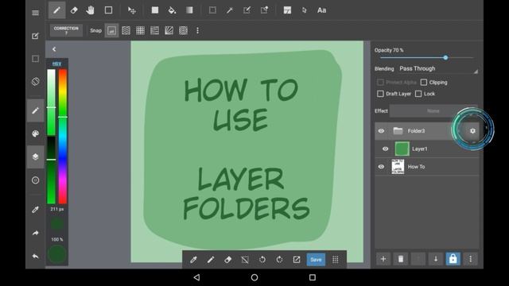Select the Fill rectangle tool
This screenshot has height=286, width=509.
tap(155, 10)
